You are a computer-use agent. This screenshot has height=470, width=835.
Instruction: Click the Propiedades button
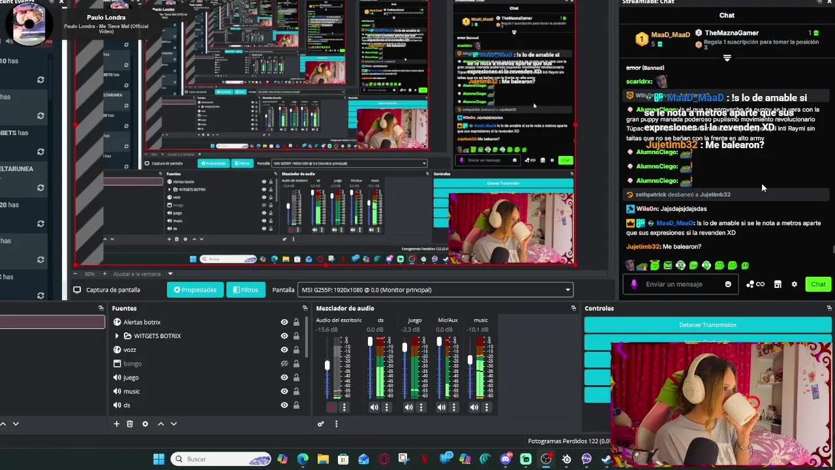(195, 290)
